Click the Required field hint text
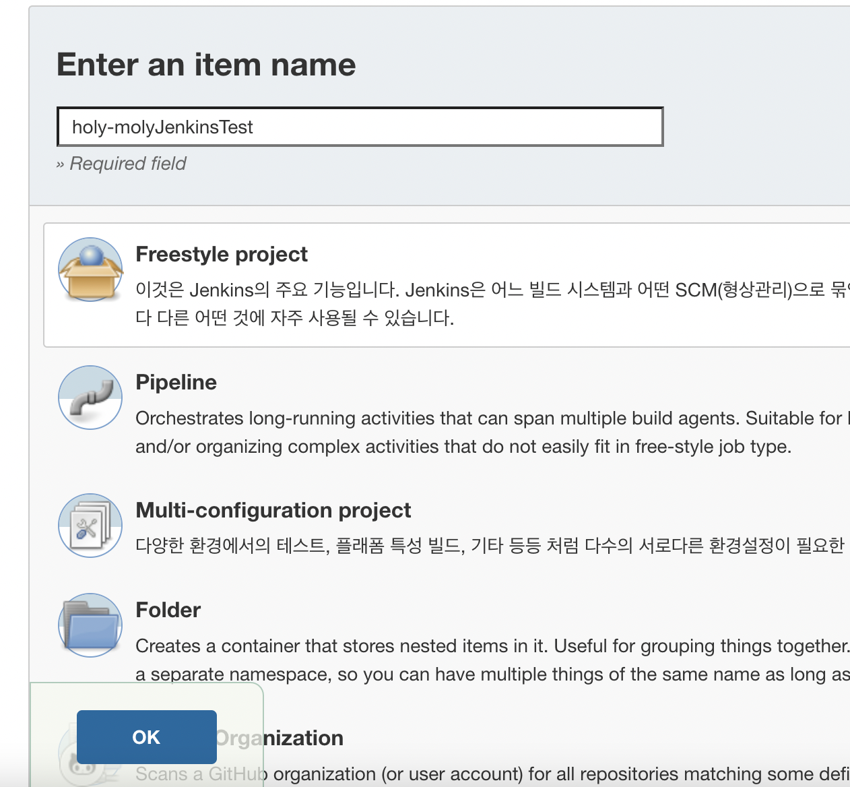Viewport: 850px width, 787px height. coord(121,164)
